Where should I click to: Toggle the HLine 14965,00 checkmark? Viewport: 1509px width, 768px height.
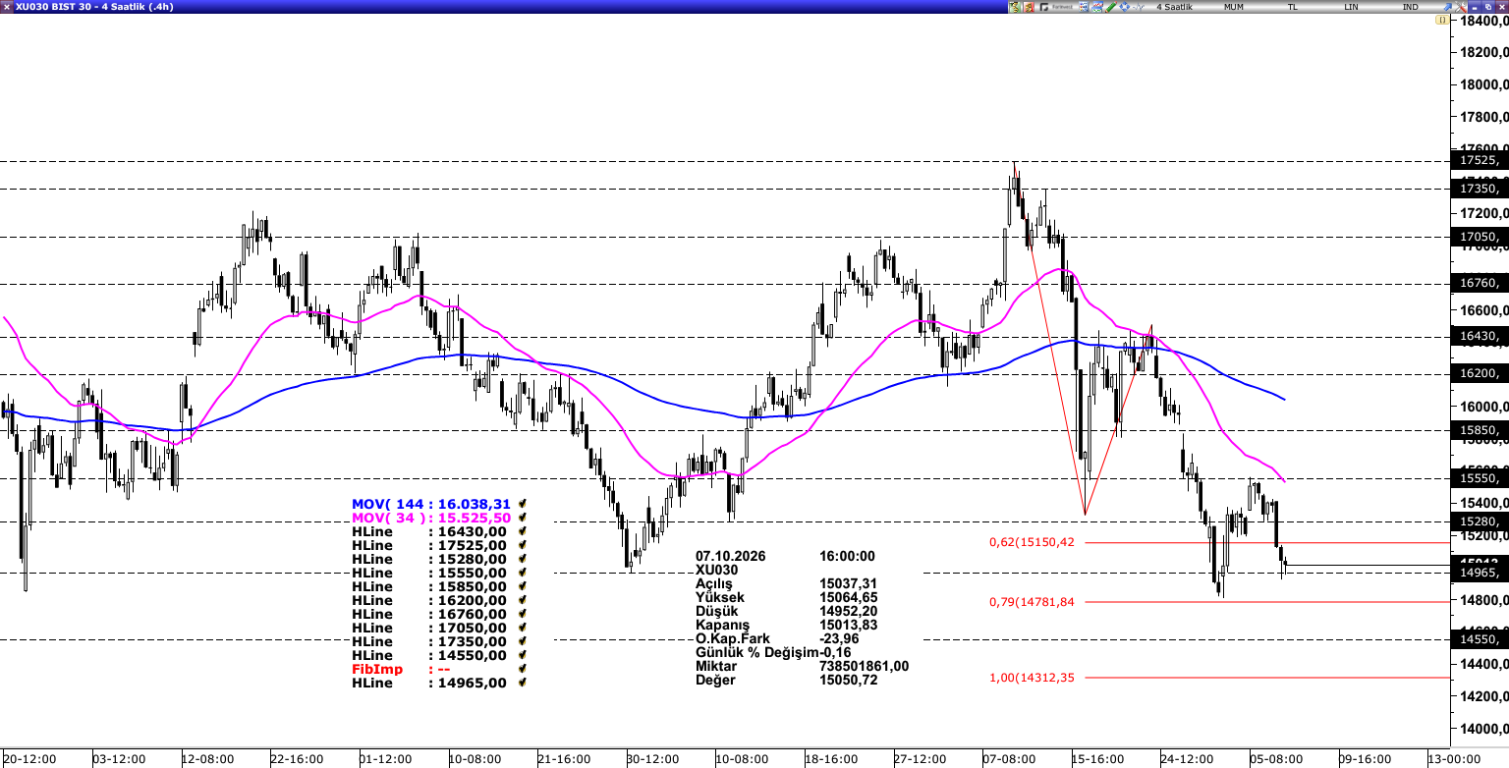(523, 683)
